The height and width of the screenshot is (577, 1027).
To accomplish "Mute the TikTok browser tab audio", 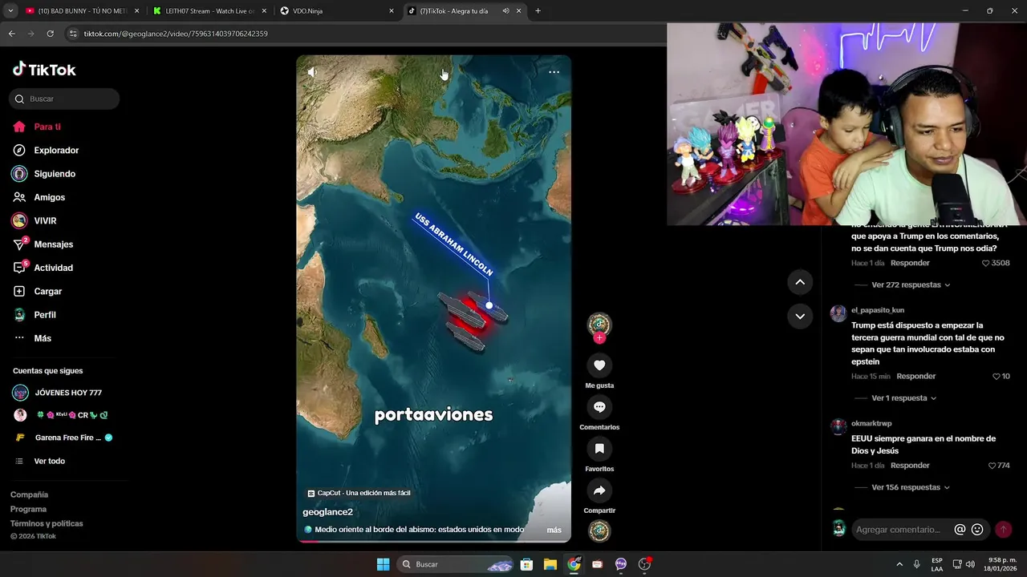I will click(505, 11).
